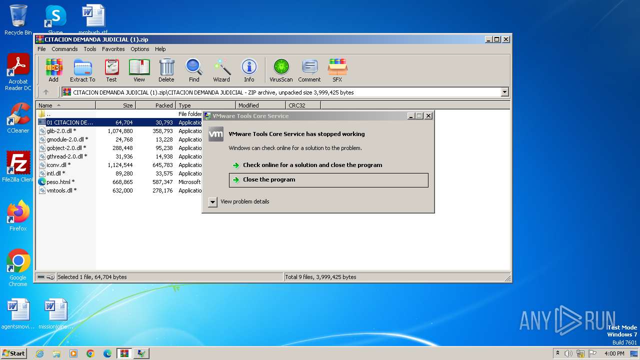This screenshot has height=360, width=640.
Task: Sort by the Packed column header
Action: pos(155,105)
